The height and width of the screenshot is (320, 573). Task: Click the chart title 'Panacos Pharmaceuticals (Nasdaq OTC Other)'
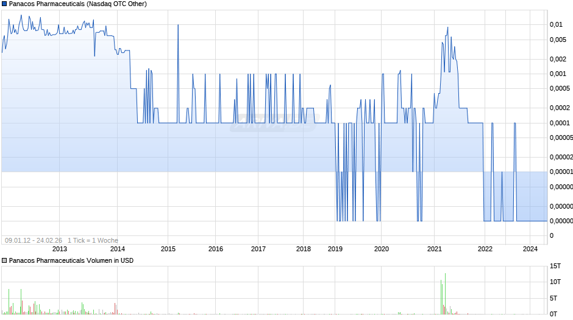tap(78, 4)
